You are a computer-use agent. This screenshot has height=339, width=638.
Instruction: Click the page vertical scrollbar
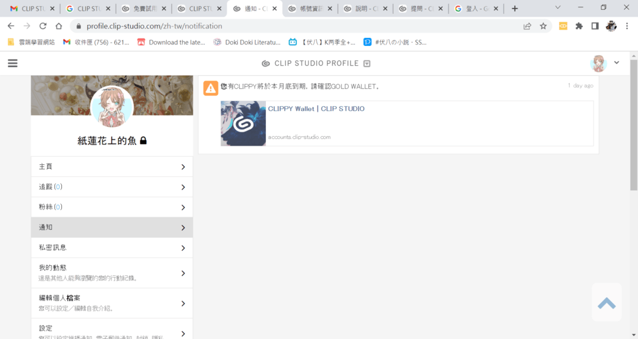633,125
